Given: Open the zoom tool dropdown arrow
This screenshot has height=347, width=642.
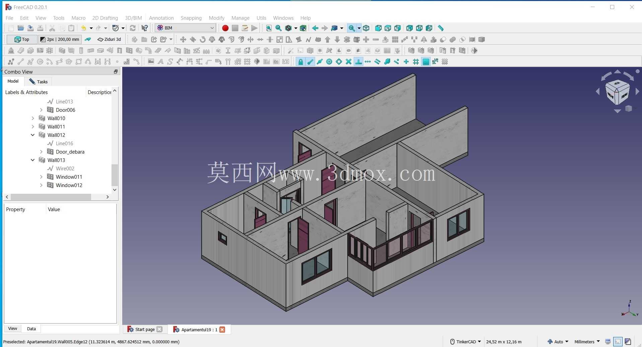Looking at the screenshot, I should point(359,28).
